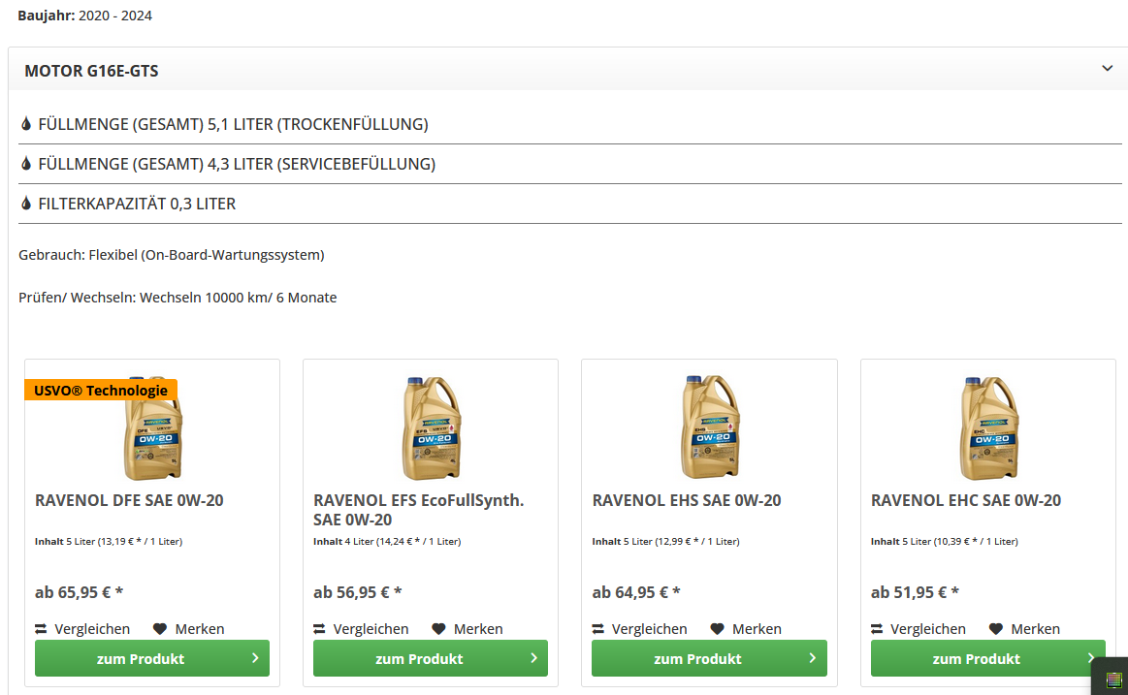This screenshot has width=1128, height=695.
Task: Click Inhalt 5 Liter (10,39 € / 1 Liter)
Action: click(x=945, y=541)
